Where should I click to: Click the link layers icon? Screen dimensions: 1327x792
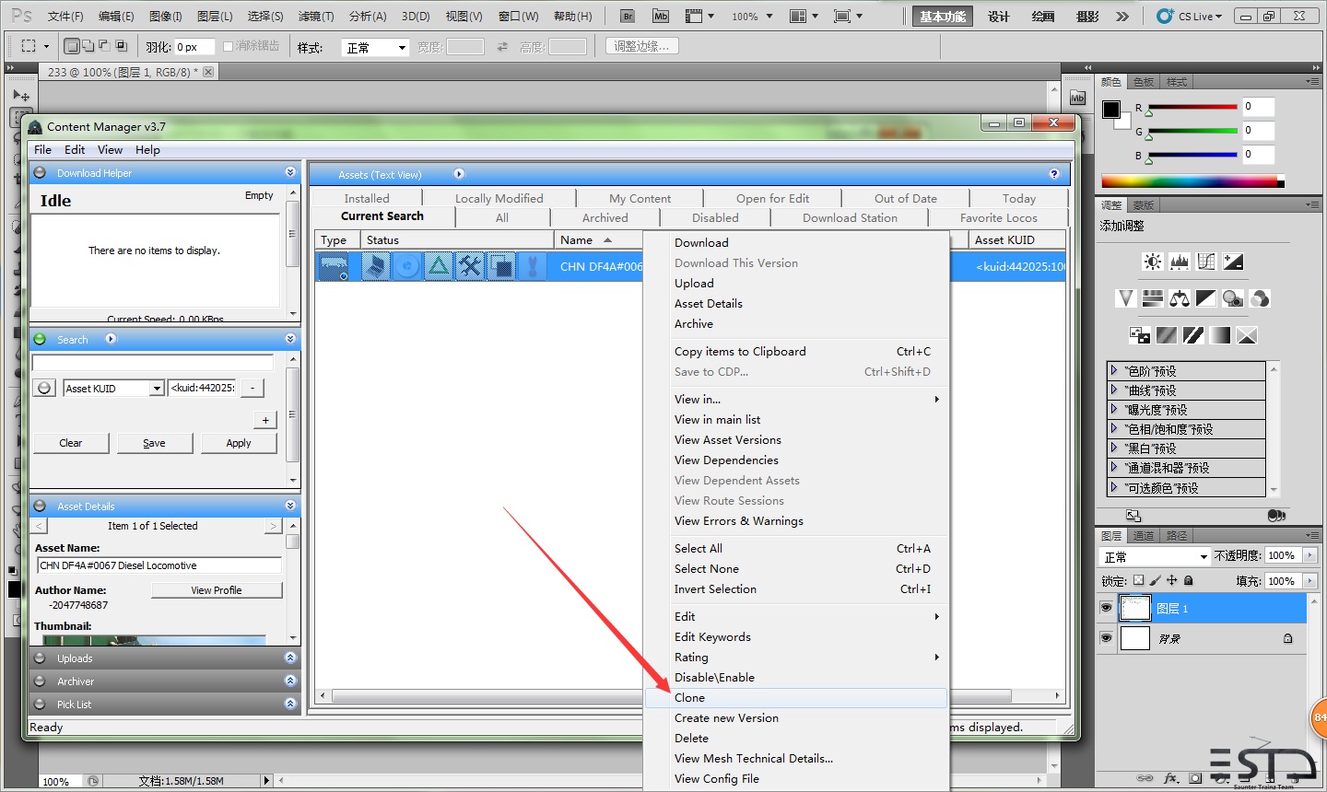tap(1145, 778)
